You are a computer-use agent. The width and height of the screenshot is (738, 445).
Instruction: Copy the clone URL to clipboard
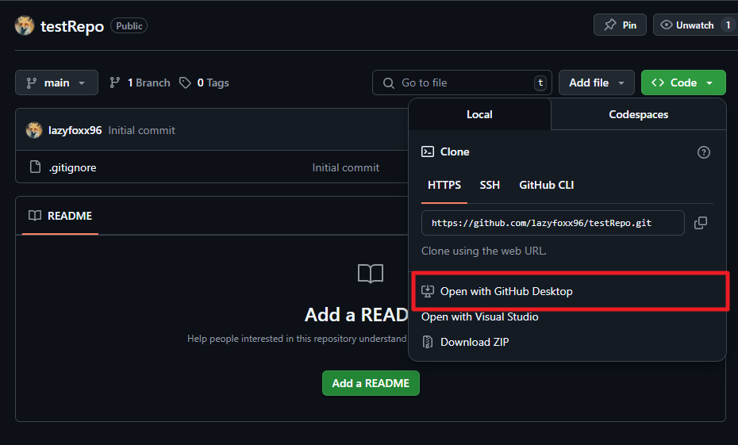[x=701, y=223]
